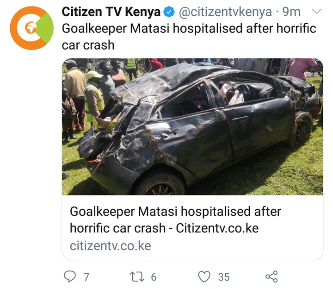Click the link card headline about Matasi
Screen dimensions: 333x289
175,220
